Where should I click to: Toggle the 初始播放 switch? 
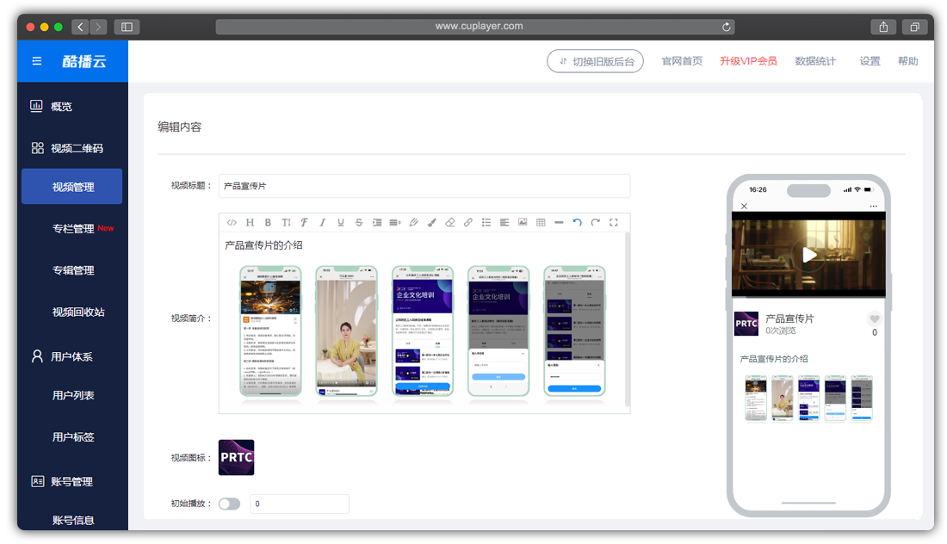pyautogui.click(x=229, y=504)
